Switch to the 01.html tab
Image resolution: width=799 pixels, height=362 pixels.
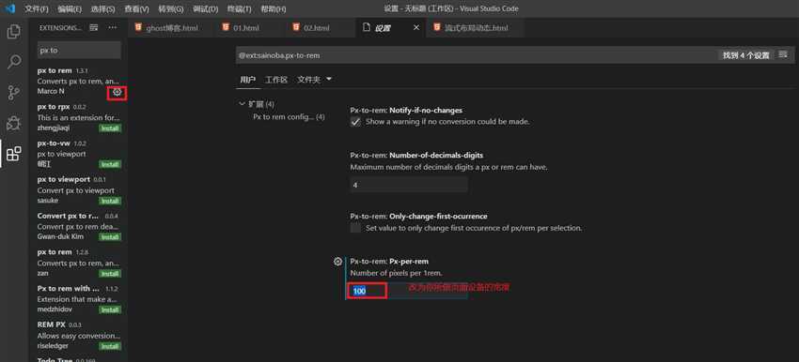[251, 28]
